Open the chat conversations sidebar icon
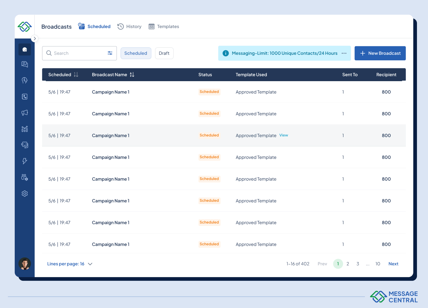This screenshot has width=428, height=308. (x=25, y=64)
